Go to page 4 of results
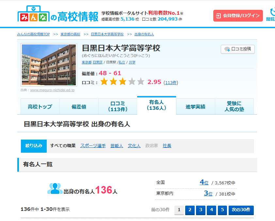Image resolution: width=275 pixels, height=221 pixels. coord(212,210)
